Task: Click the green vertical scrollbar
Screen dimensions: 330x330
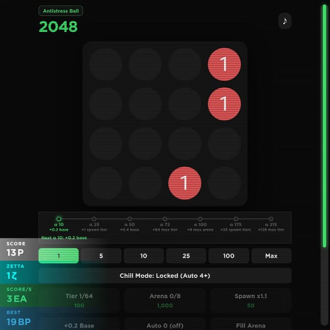Action: click(324, 127)
